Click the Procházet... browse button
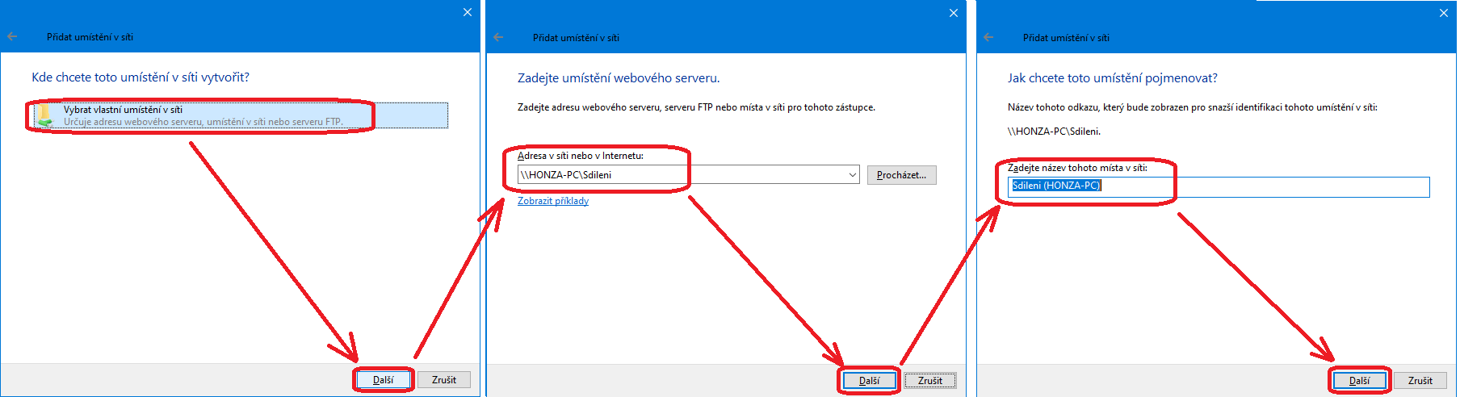1460x397 pixels. coord(902,175)
